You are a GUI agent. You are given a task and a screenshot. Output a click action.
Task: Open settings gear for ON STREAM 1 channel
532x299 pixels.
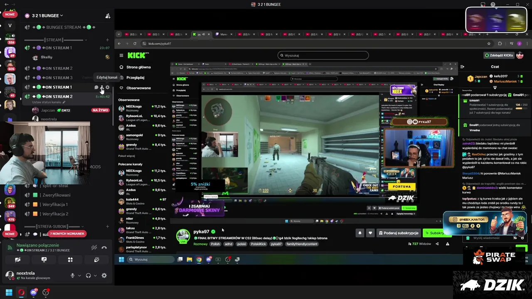click(108, 87)
